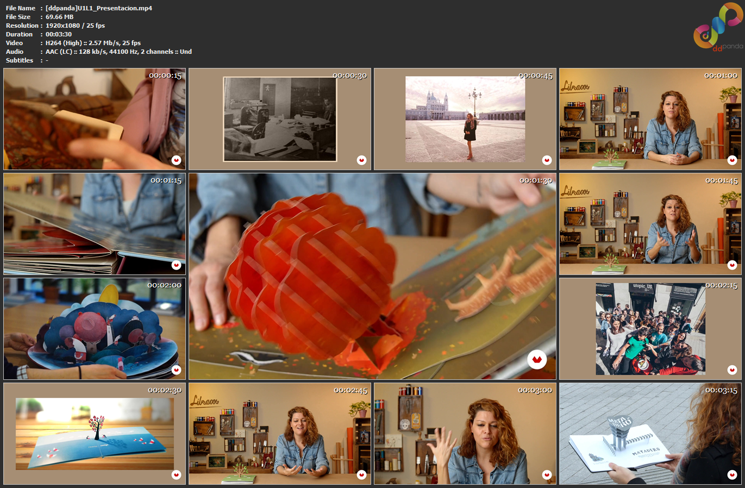The height and width of the screenshot is (488, 745).
Task: Click the utopic_US sign in the group photo
Action: tap(642, 286)
